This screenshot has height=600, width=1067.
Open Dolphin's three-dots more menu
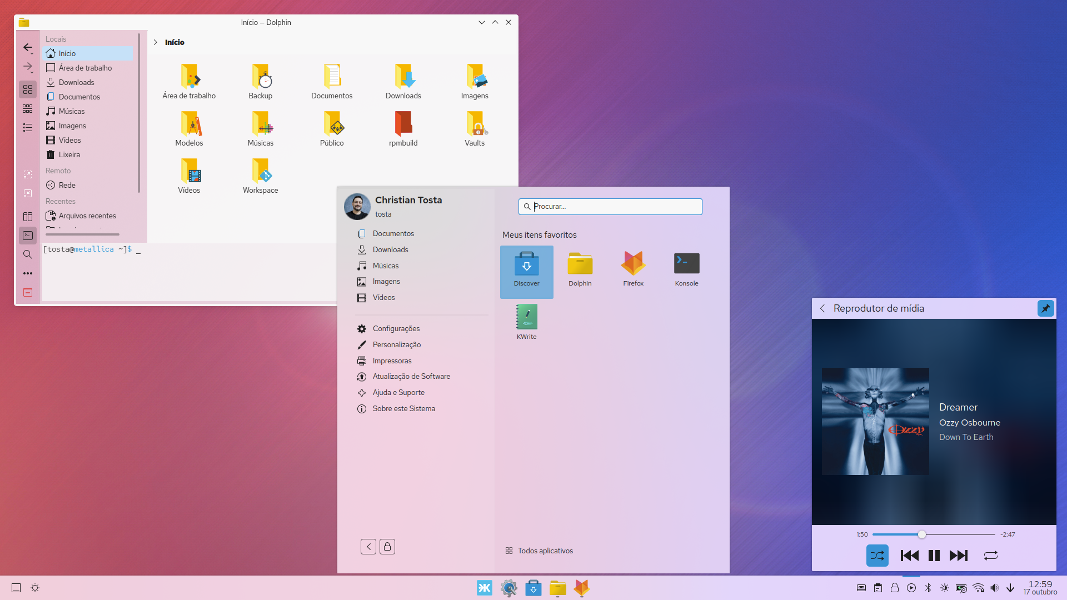point(28,273)
